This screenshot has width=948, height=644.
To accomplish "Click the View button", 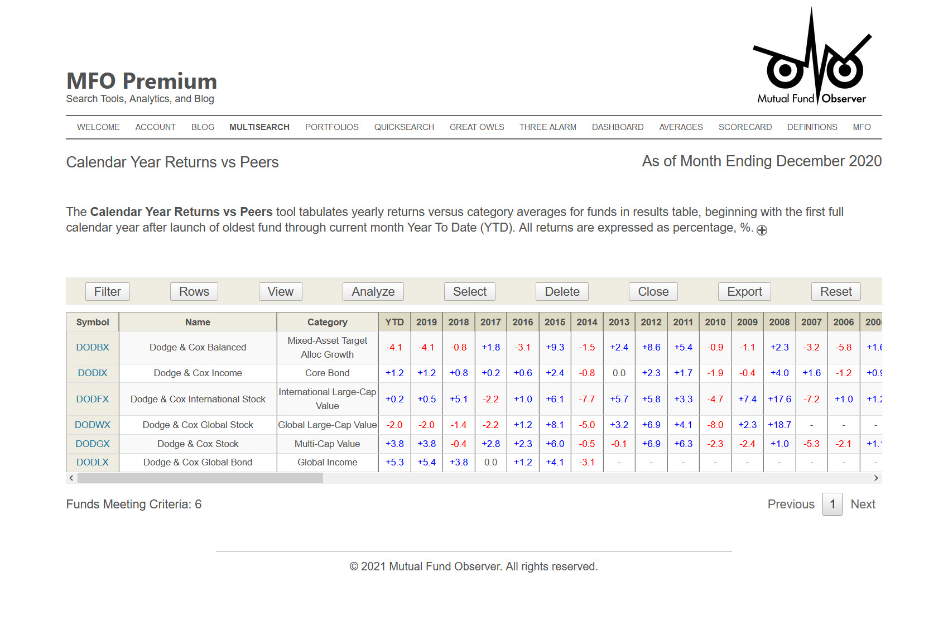I will pyautogui.click(x=281, y=291).
